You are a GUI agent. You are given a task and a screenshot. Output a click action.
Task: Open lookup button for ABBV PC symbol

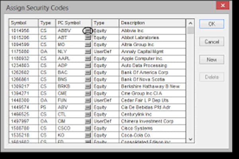[x=88, y=31]
